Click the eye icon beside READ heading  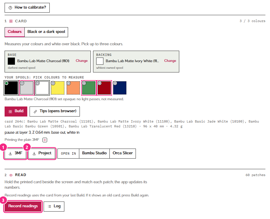point(11,175)
